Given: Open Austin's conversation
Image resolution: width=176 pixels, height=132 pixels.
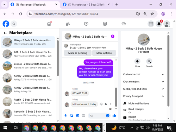Looking at the screenshot, I should (28, 101).
